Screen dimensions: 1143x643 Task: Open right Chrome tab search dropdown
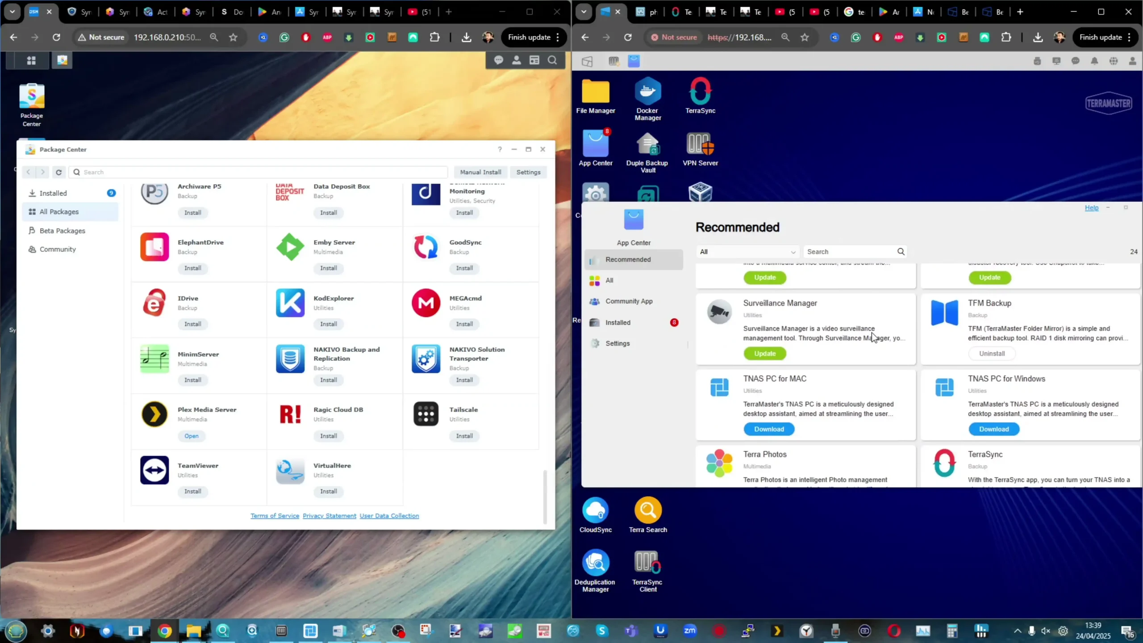click(584, 12)
